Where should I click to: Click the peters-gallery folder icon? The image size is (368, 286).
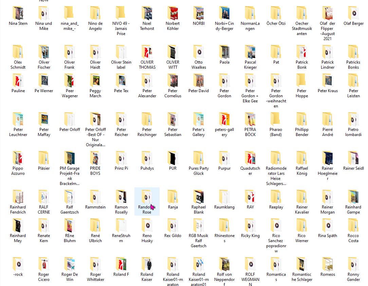[224, 119]
